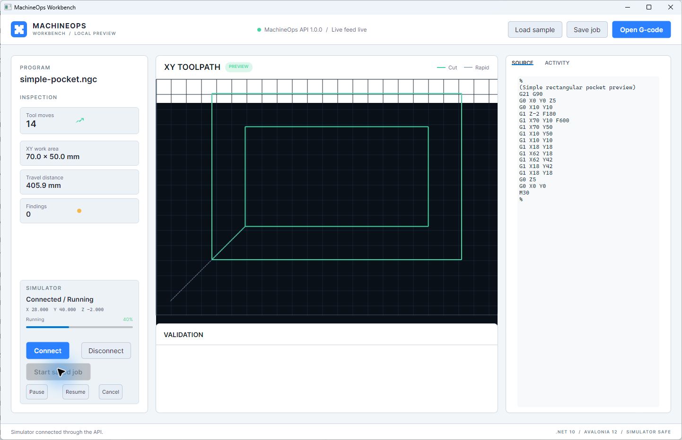Click the window title bar app icon
The image size is (682, 440).
tap(8, 7)
